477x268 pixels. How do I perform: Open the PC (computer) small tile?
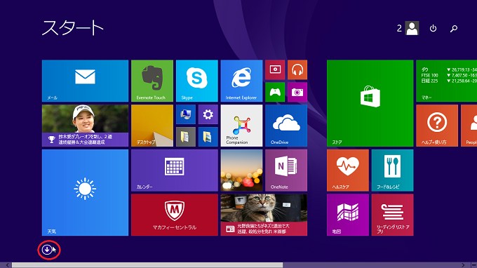(x=186, y=114)
